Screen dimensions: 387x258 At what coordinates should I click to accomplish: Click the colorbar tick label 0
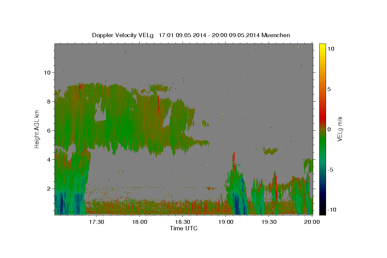(x=329, y=129)
